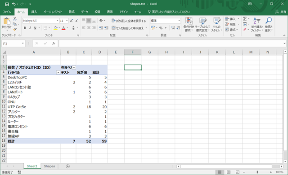Apply red font color with the A icon

coord(63,28)
